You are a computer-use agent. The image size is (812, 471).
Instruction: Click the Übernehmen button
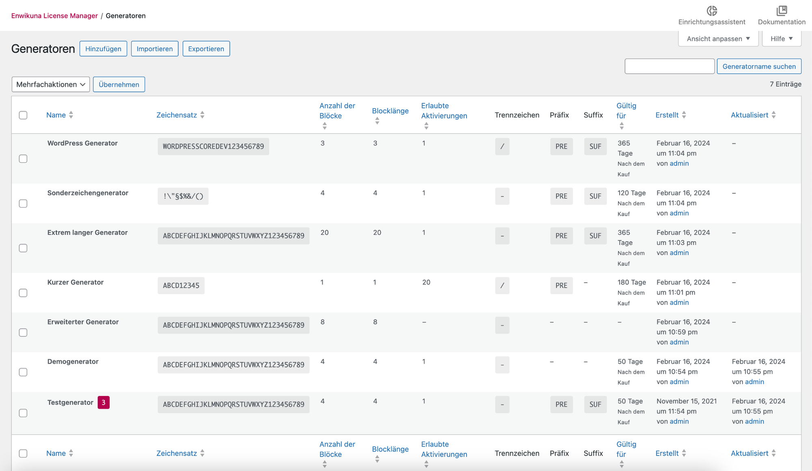[x=119, y=84]
